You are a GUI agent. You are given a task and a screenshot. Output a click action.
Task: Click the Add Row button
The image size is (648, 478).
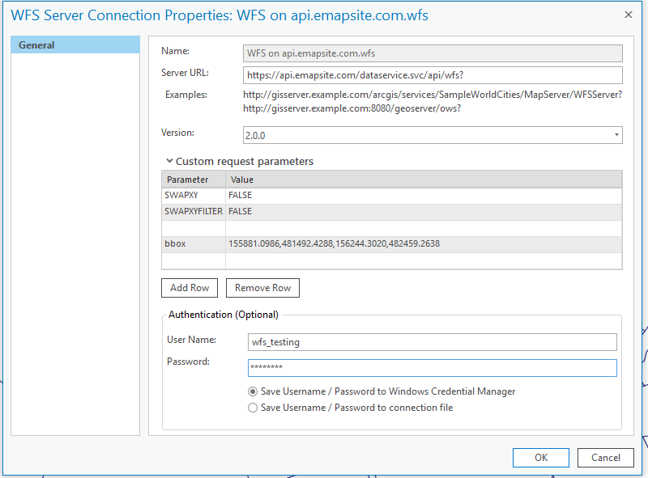[190, 288]
